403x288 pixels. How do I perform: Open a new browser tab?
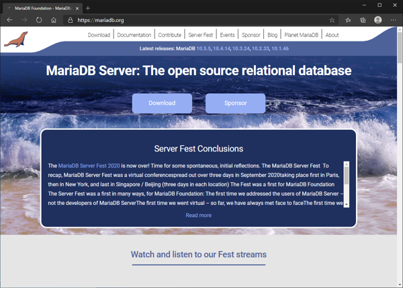point(88,7)
